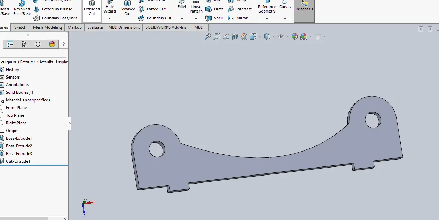Activate Zoom to Area magnifier
The height and width of the screenshot is (220, 439).
coord(217,36)
